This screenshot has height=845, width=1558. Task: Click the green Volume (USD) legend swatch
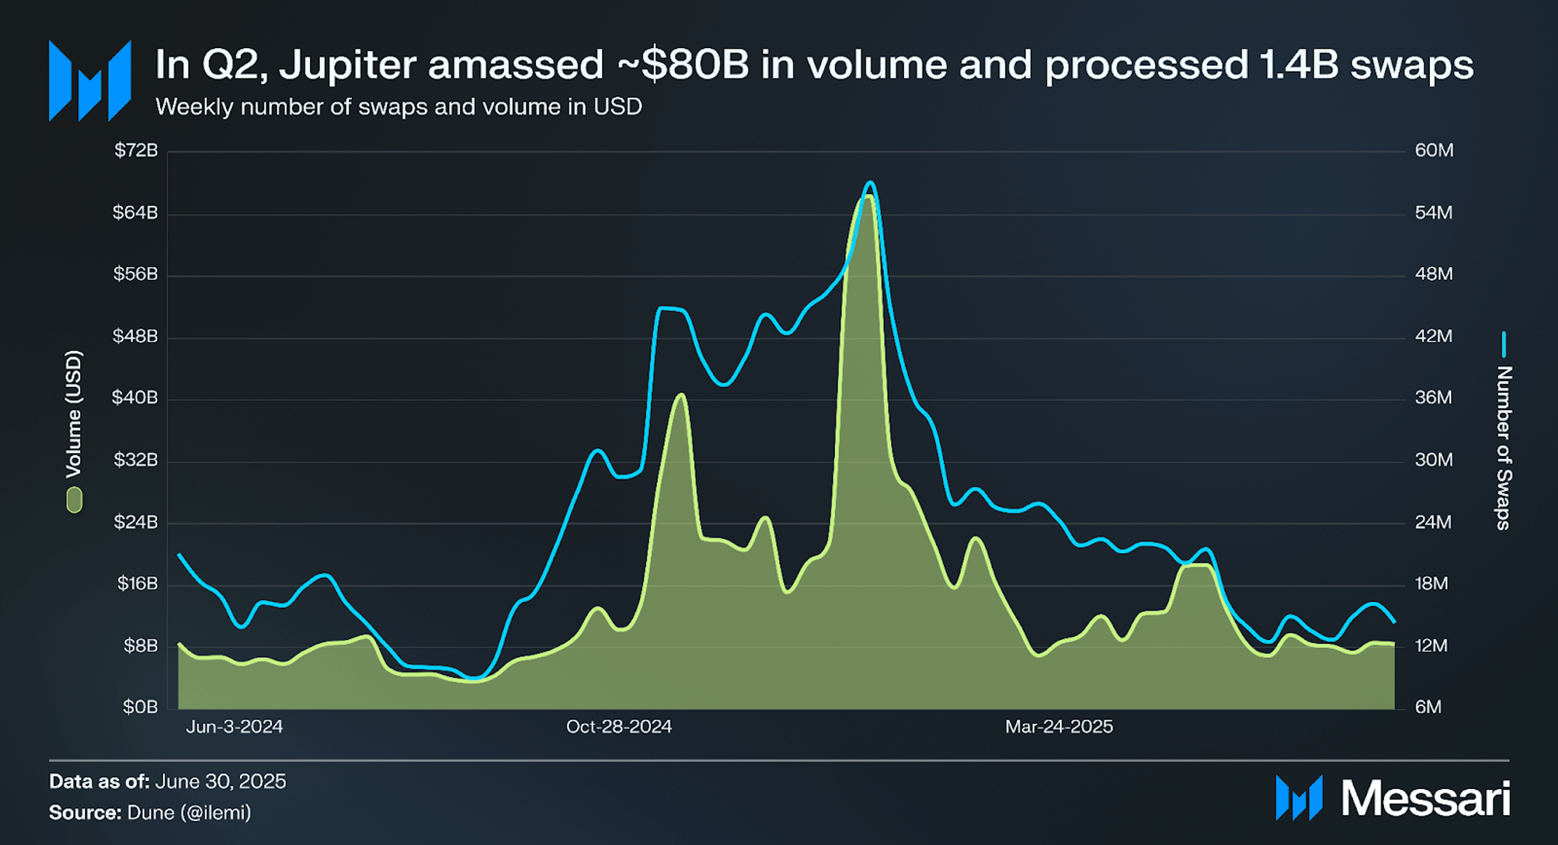pyautogui.click(x=74, y=500)
